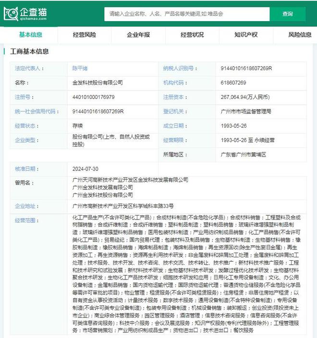Viewport: 317px width, 338px height.
Task: Click the 经营期限 label link
Action: coord(173,140)
